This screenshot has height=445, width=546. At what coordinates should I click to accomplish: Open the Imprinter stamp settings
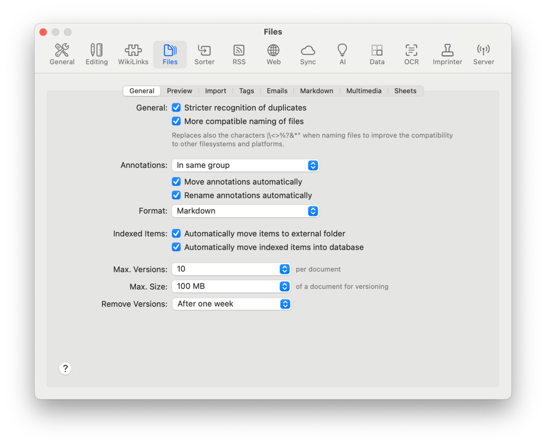pos(447,55)
